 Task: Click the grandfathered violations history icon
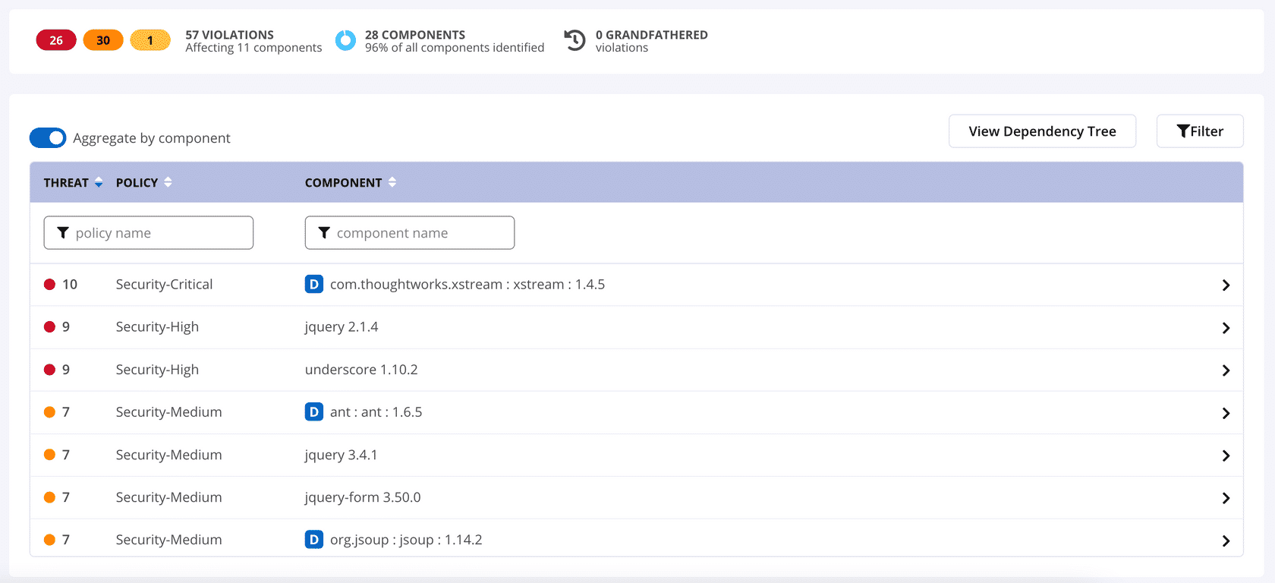tap(575, 40)
